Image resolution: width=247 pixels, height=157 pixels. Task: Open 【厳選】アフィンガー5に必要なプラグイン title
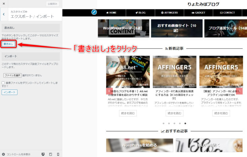[221, 93]
